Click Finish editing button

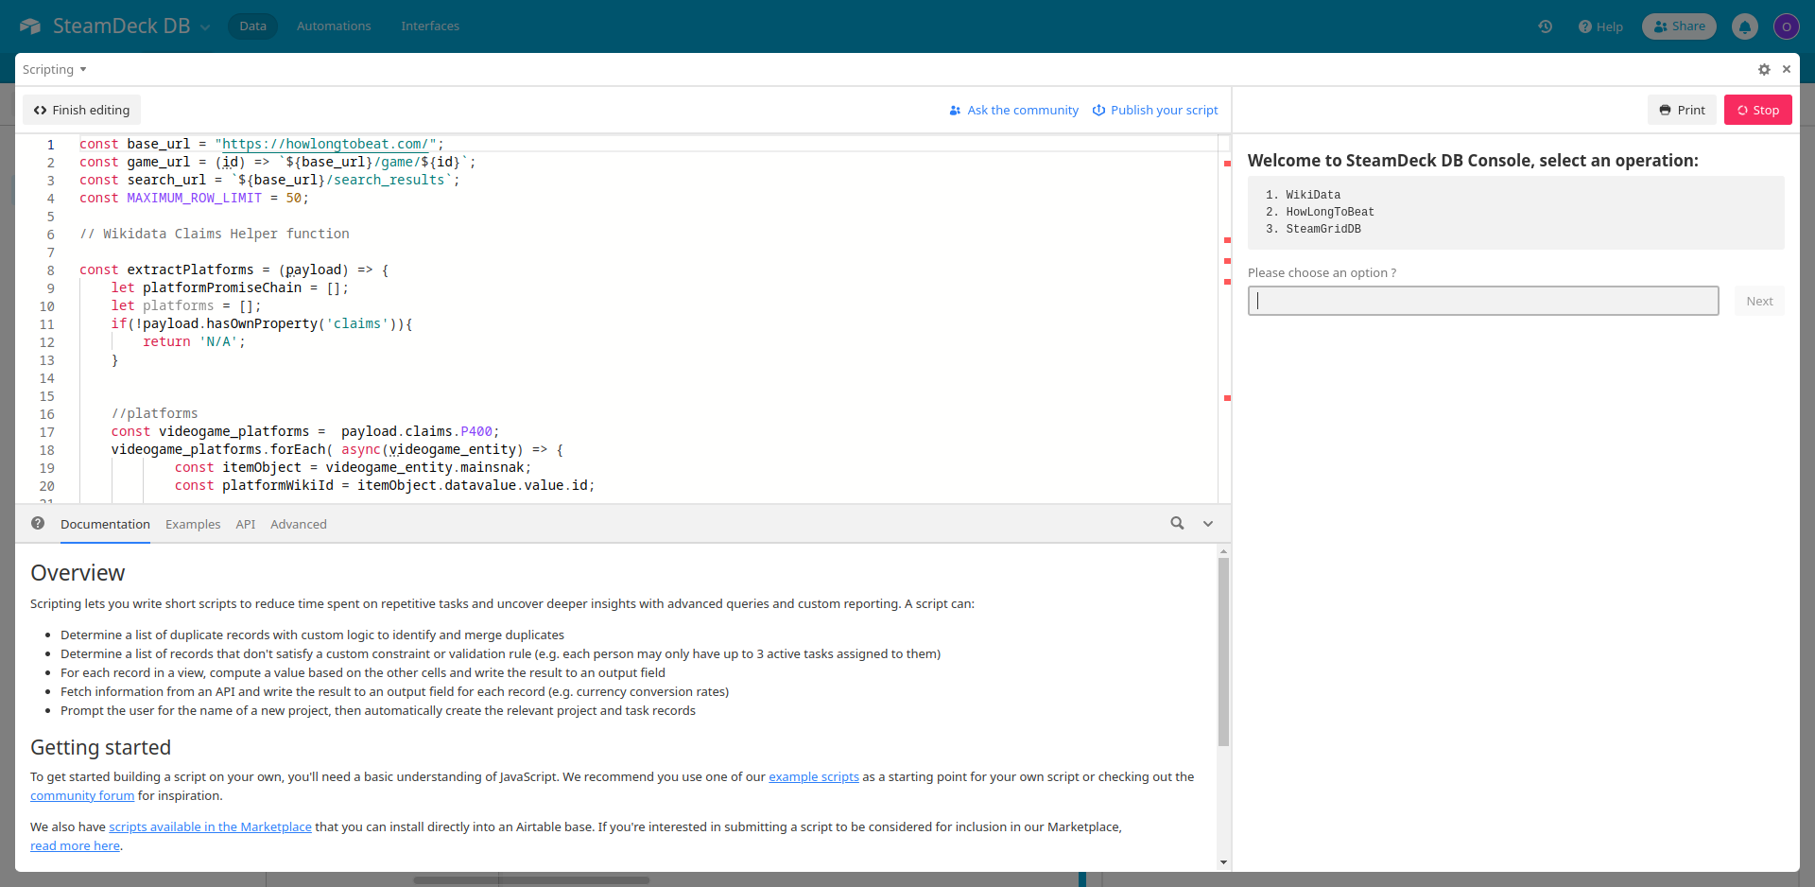pyautogui.click(x=82, y=110)
